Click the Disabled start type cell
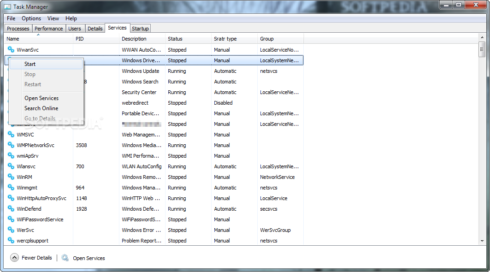Viewport: 490px width, 272px height. click(x=223, y=103)
